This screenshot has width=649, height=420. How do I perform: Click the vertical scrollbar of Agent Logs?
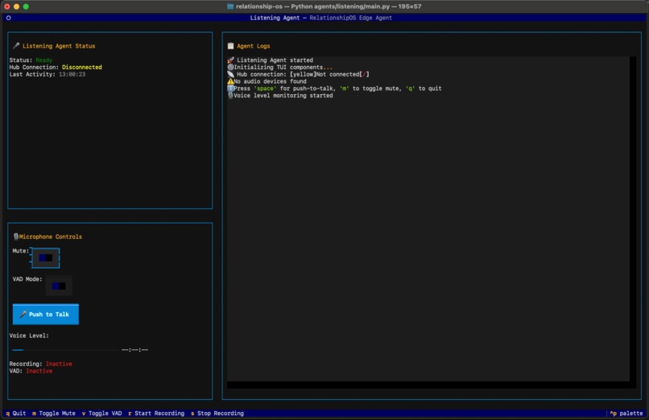pyautogui.click(x=633, y=219)
